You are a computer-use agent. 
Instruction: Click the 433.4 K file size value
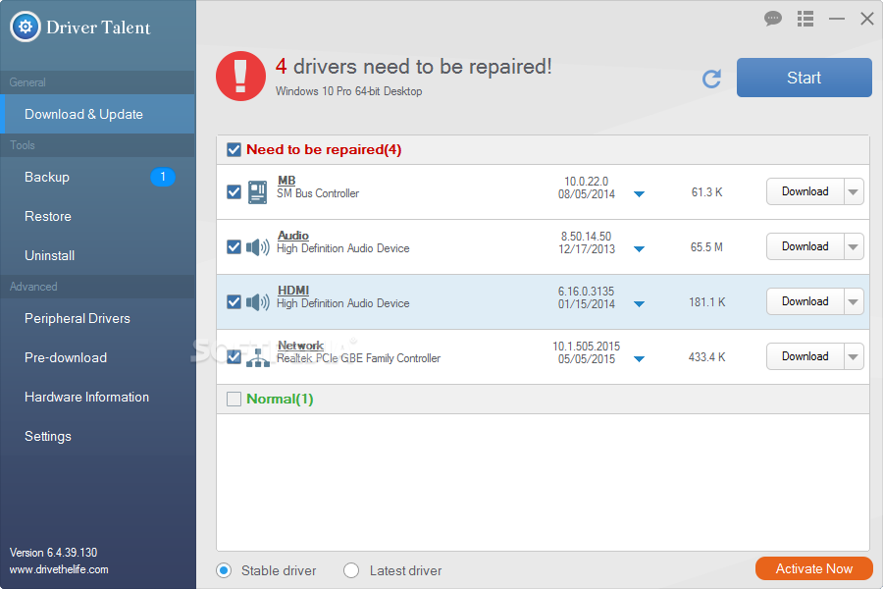click(706, 357)
